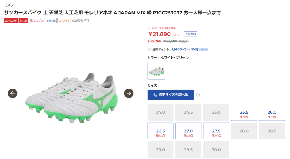The image size is (290, 159).
Task: Click the 20%OFF badge under brand name
Action: (11, 20)
